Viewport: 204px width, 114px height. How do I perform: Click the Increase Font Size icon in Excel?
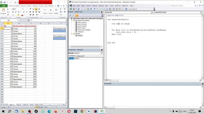[x=24, y=12]
